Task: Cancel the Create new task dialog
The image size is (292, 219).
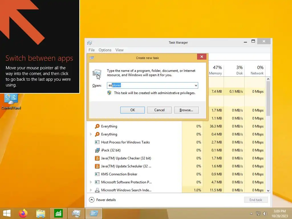Action: (x=159, y=110)
